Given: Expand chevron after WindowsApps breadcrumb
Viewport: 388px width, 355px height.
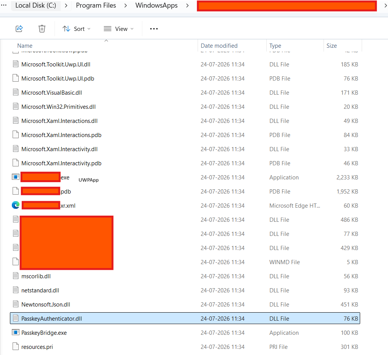Looking at the screenshot, I should point(187,5).
